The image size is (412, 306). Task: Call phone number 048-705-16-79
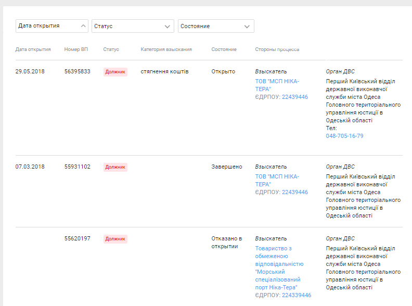tap(344, 136)
